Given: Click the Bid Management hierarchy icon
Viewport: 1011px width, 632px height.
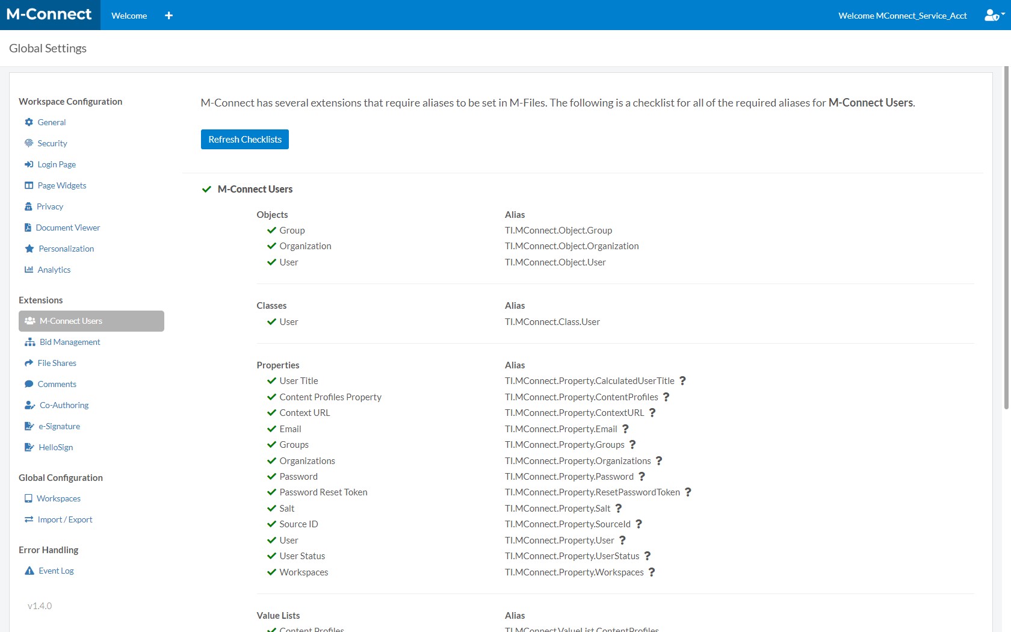Looking at the screenshot, I should 29,342.
